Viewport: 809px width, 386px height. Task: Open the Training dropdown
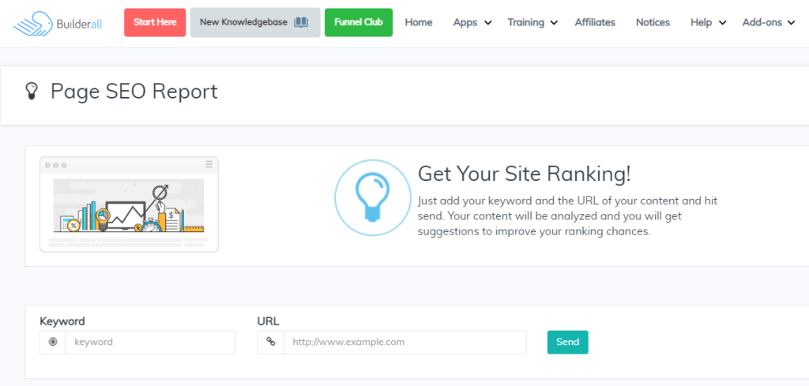(532, 23)
